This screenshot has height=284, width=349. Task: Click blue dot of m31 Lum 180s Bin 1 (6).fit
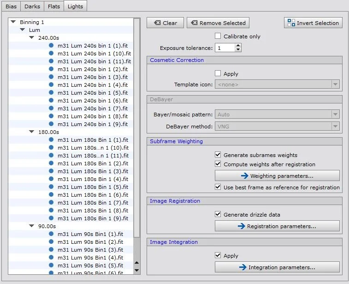coord(51,194)
